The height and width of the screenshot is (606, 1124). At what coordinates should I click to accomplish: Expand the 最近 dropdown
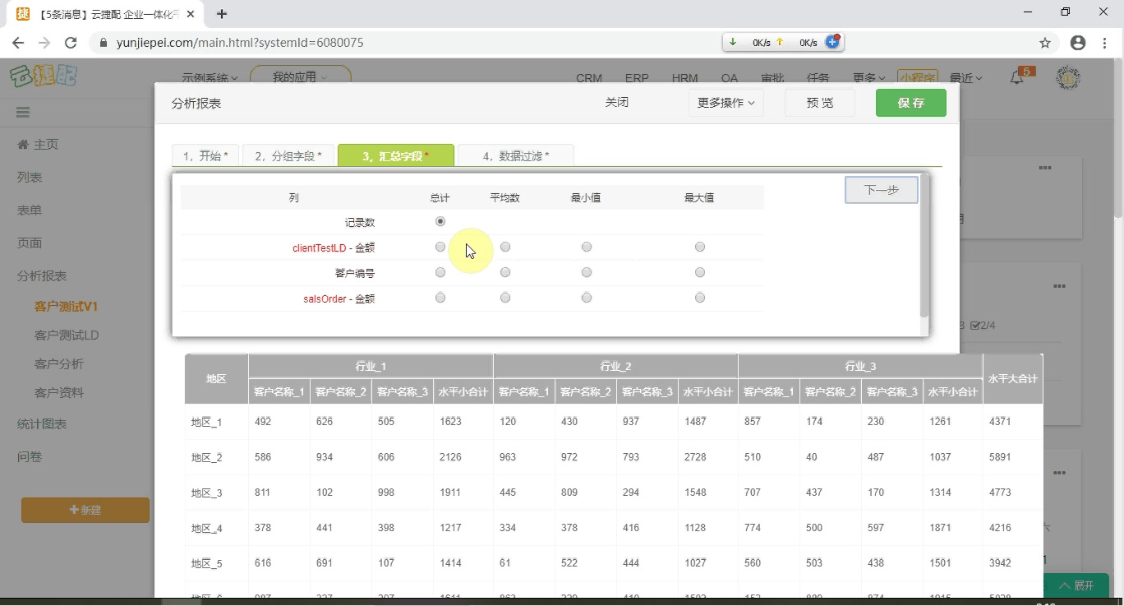click(x=966, y=78)
